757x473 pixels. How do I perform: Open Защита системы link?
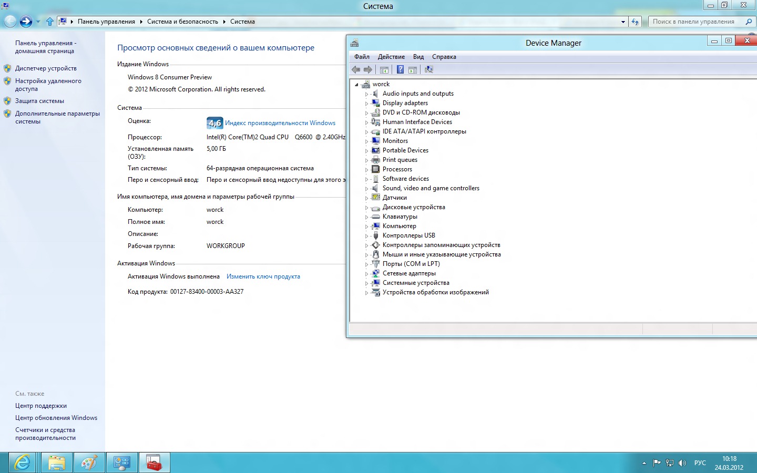click(x=39, y=101)
